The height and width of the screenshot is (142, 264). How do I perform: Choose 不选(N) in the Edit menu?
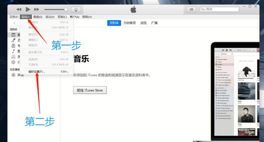[47, 65]
